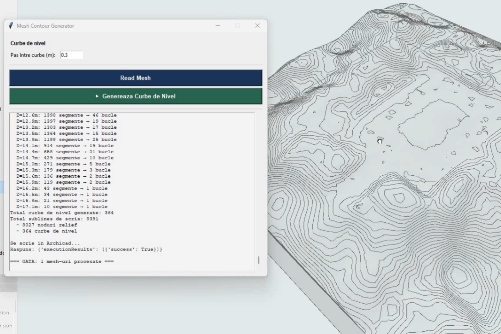
Task: Click the log output scrollbar
Action: tap(259, 260)
